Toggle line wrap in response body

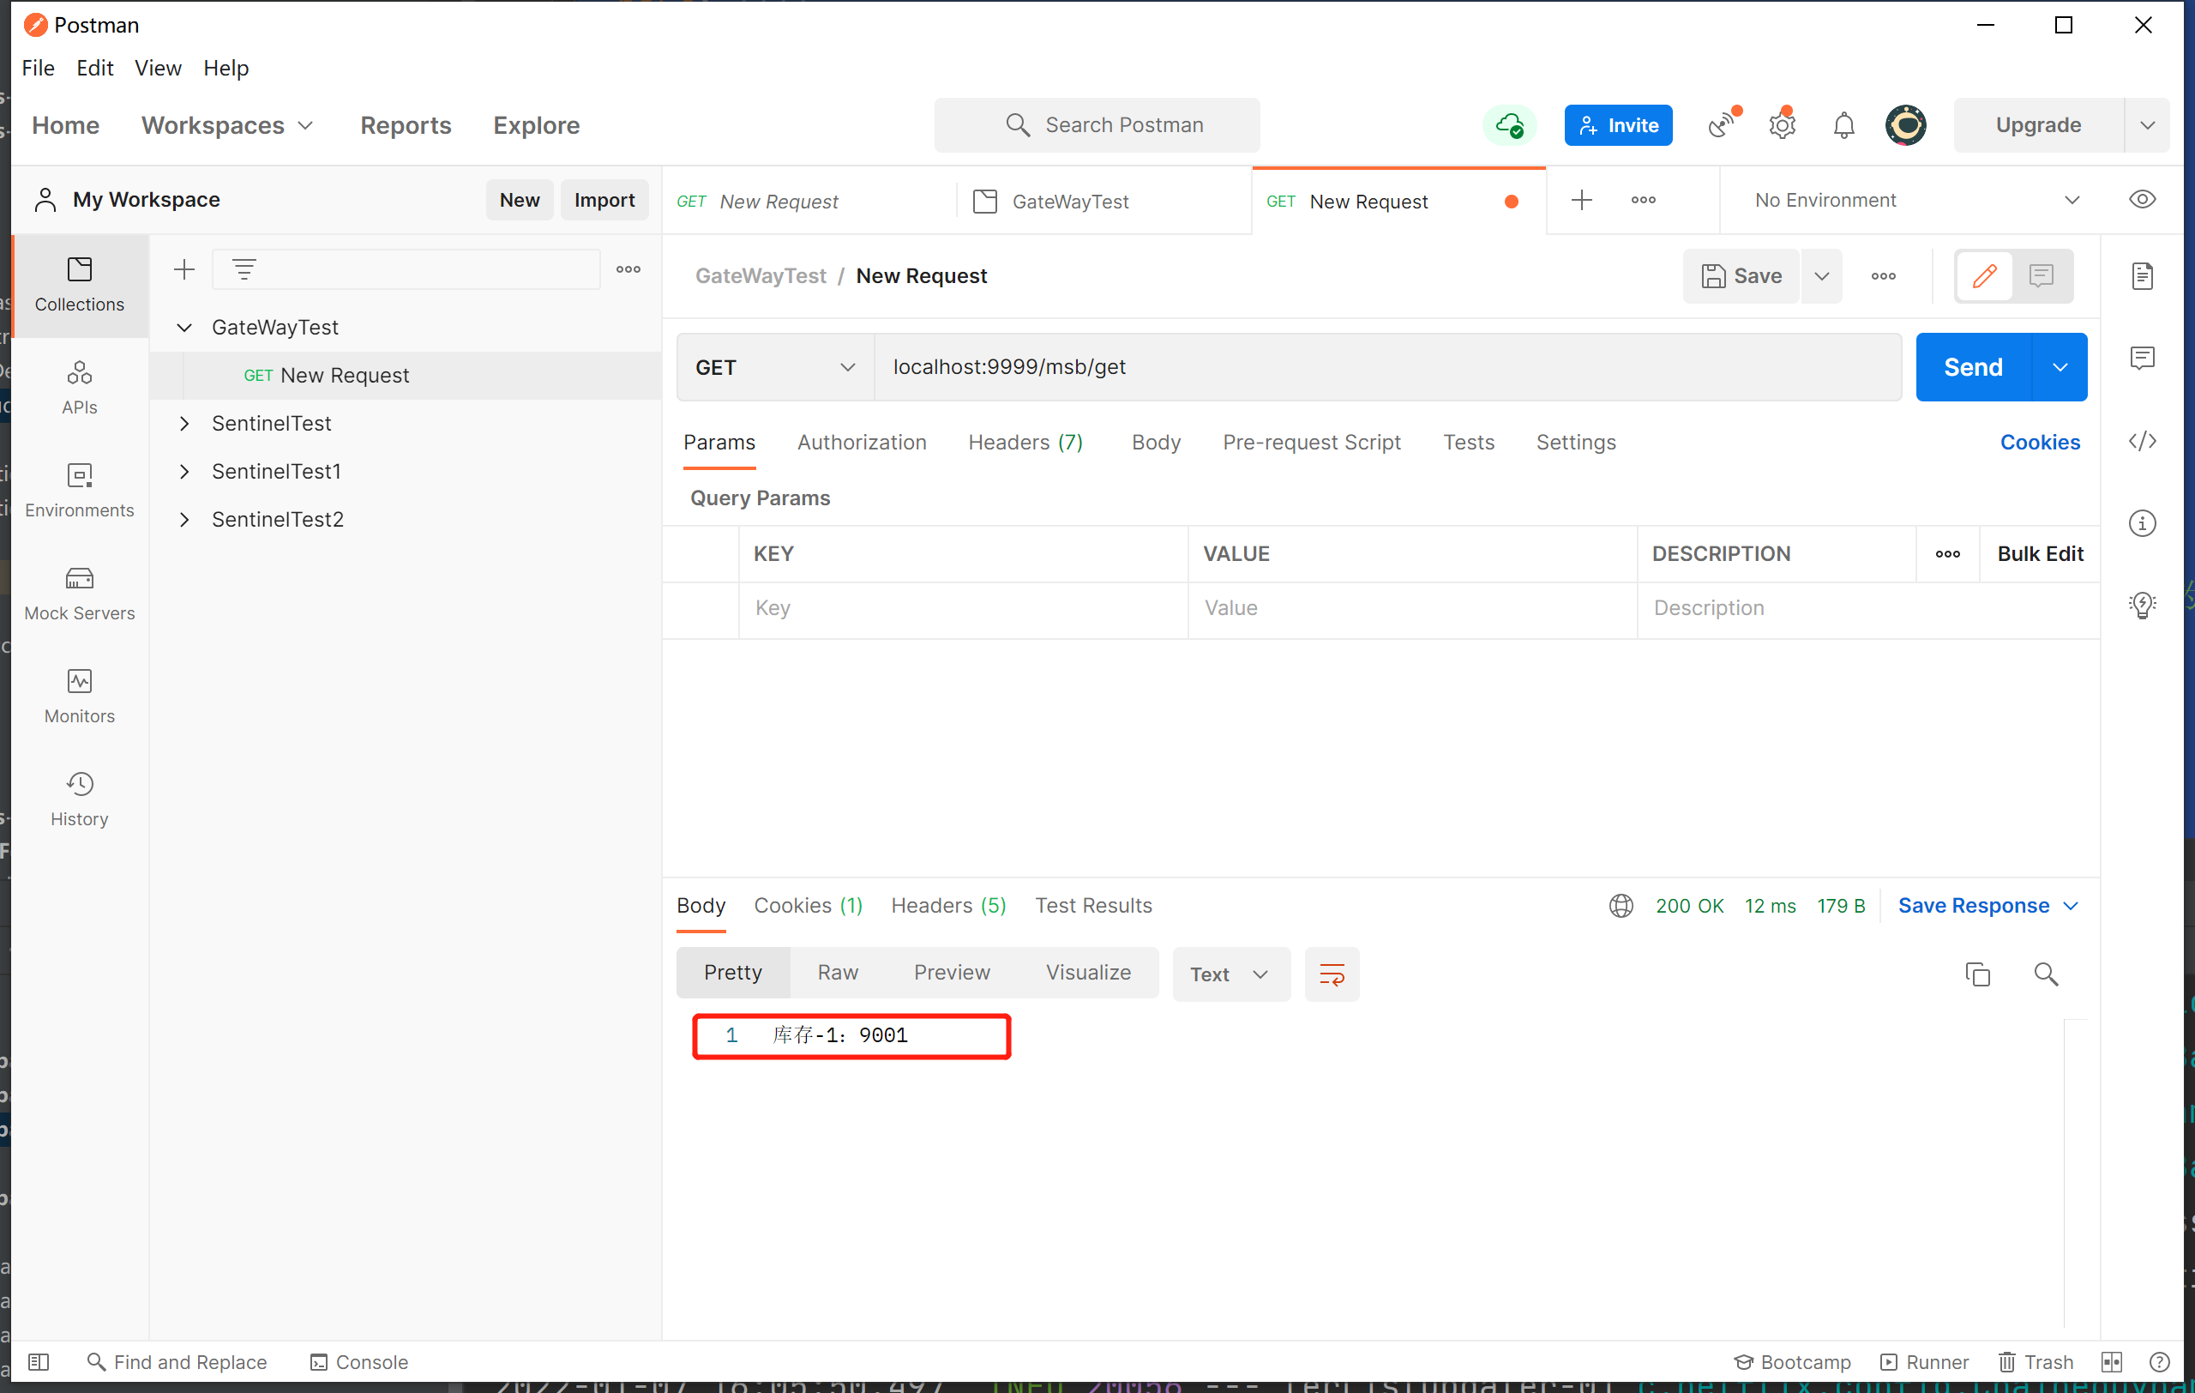(x=1332, y=974)
